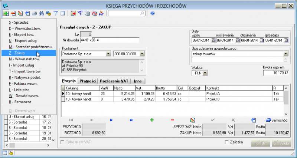This screenshot has width=297, height=158.
Task: Open calendar for 'sprzedaży' date
Action: point(286,40)
